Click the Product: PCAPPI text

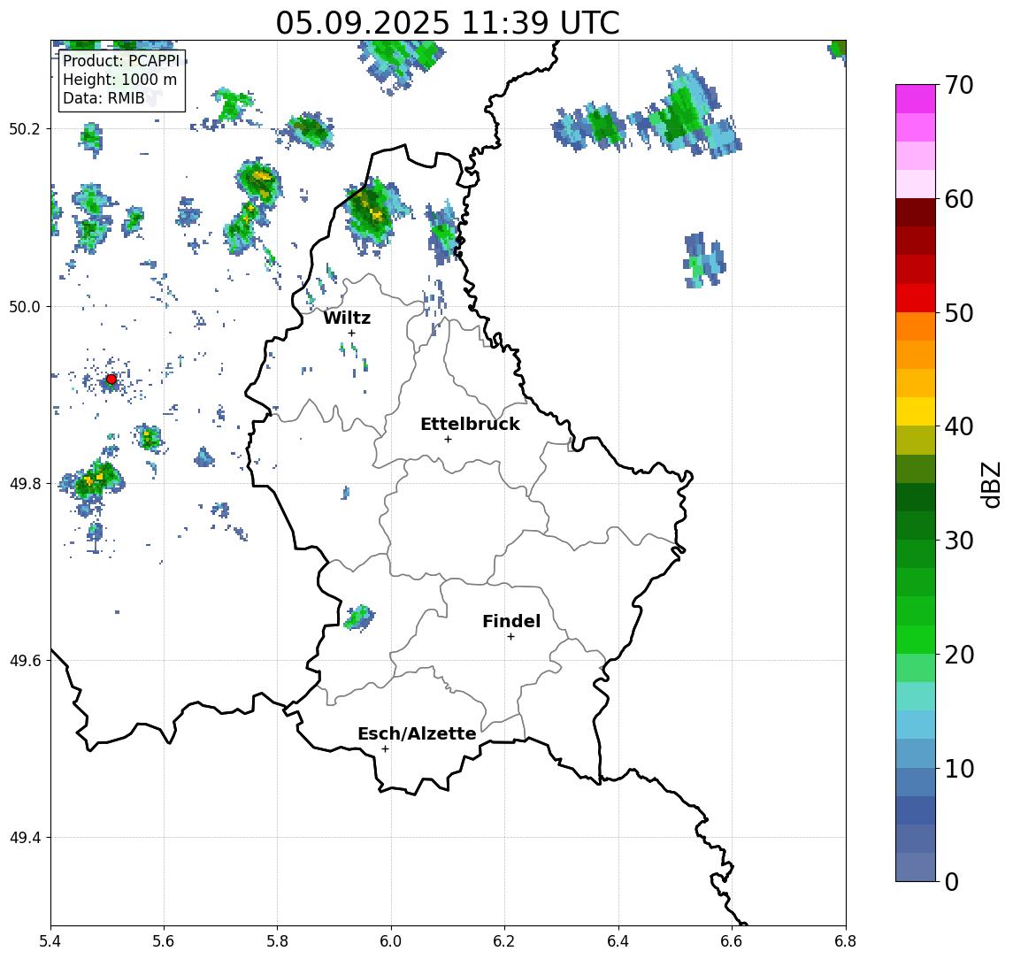[x=121, y=61]
